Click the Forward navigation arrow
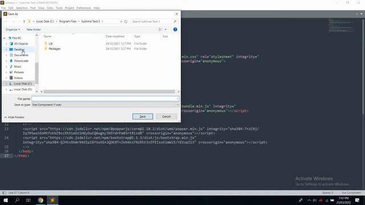The width and height of the screenshot is (365, 205). (14, 22)
